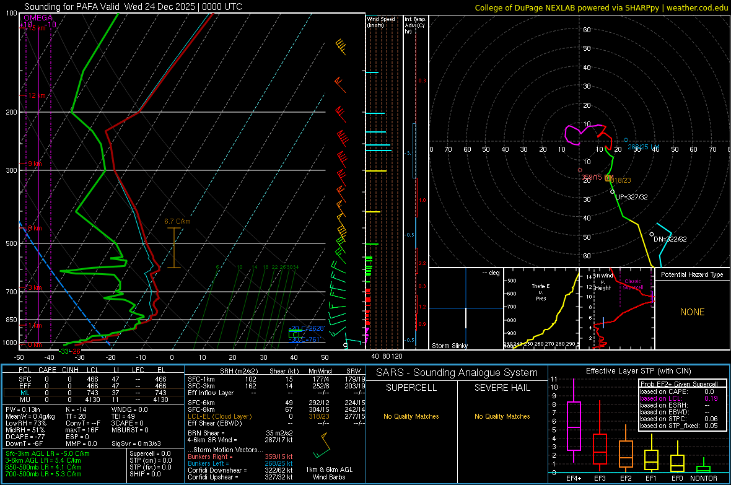
Task: Click the 'WNDG = 0.0' value
Action: tap(129, 409)
